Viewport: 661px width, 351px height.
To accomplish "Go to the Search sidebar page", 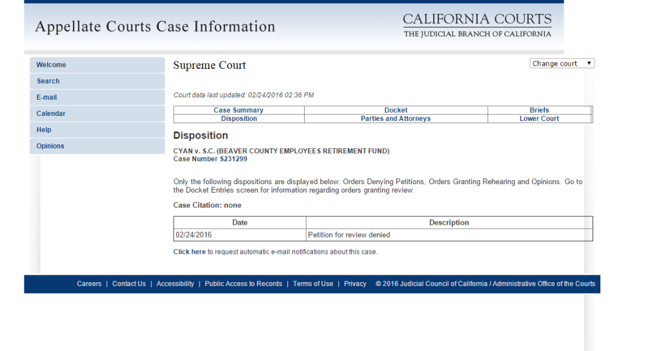I will click(97, 81).
